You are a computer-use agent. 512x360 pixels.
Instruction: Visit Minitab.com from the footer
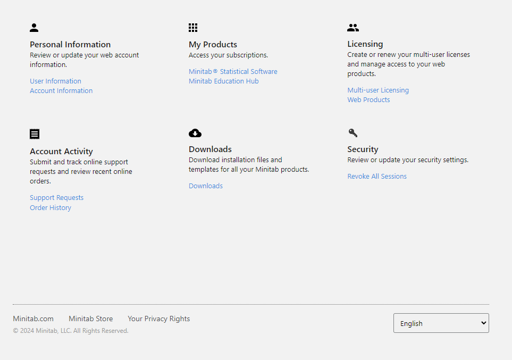click(x=33, y=319)
